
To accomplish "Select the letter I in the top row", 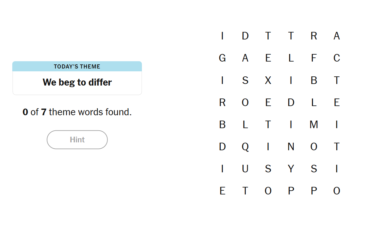I will [x=222, y=36].
